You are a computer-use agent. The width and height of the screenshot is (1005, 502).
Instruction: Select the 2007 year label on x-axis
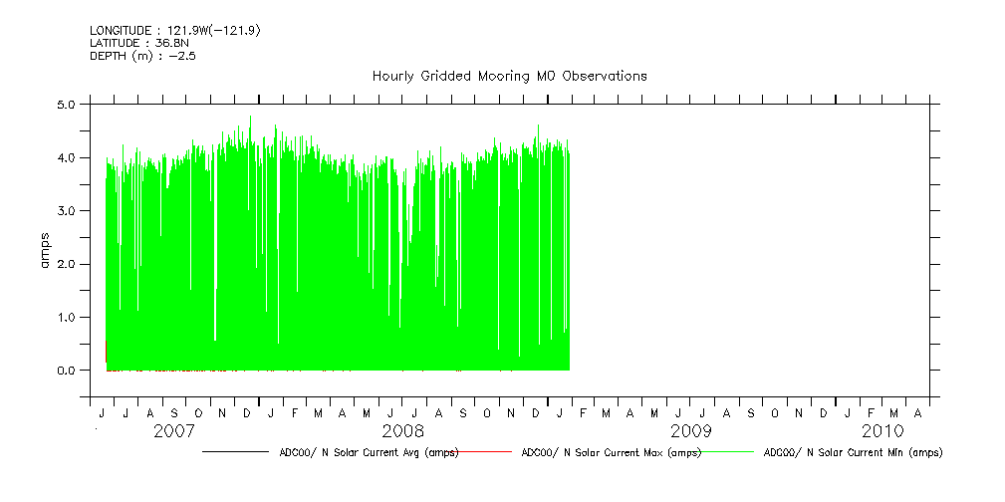(x=173, y=431)
